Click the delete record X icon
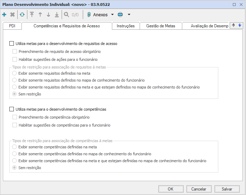The height and width of the screenshot is (195, 246). [x=12, y=15]
